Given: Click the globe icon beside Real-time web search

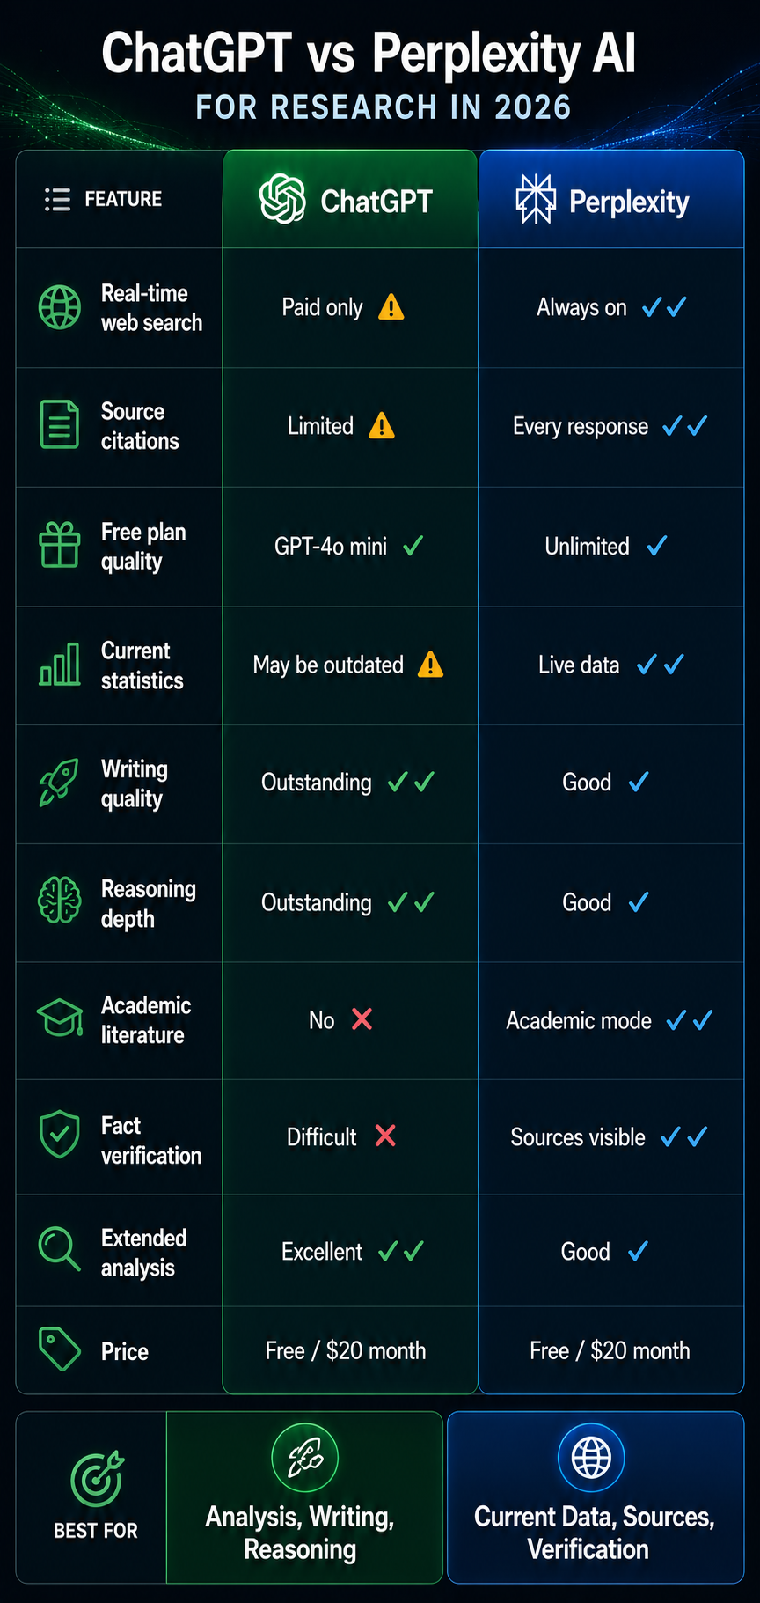Looking at the screenshot, I should pos(60,308).
